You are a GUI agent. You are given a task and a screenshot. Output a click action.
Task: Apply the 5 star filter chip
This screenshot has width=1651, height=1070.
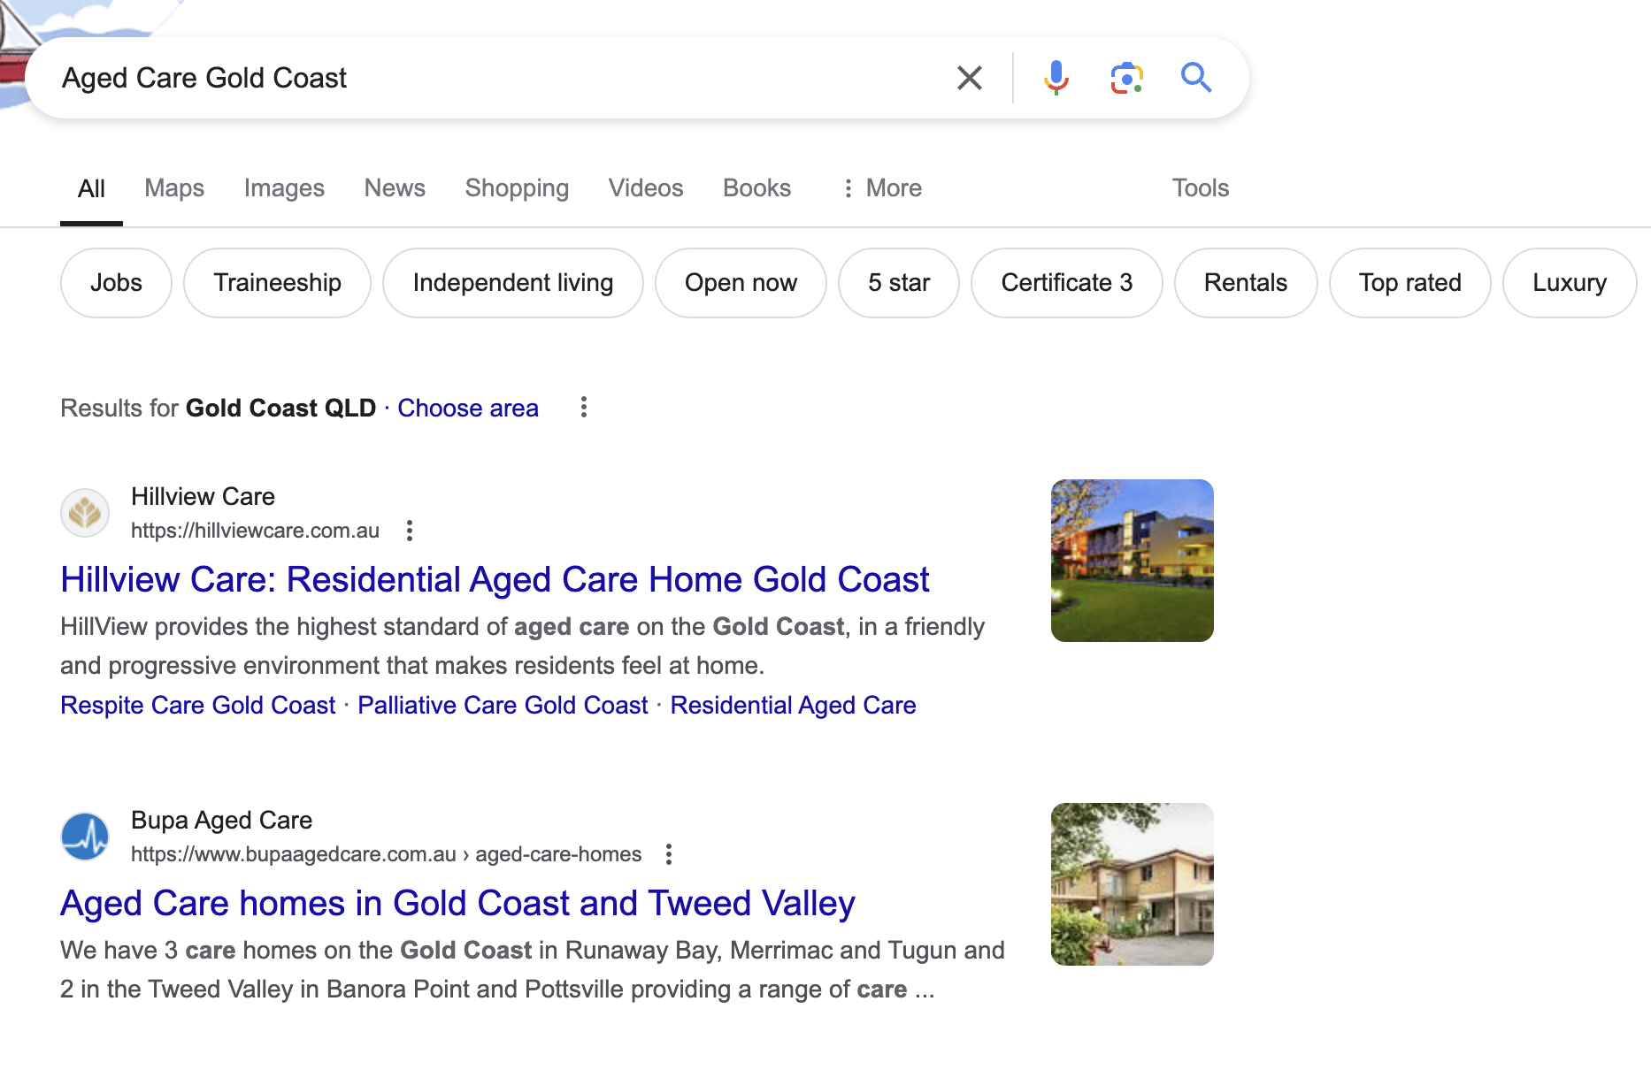(x=899, y=283)
